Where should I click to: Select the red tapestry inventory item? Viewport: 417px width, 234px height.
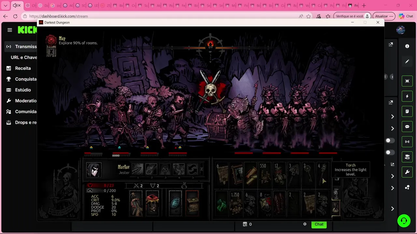[280, 203]
